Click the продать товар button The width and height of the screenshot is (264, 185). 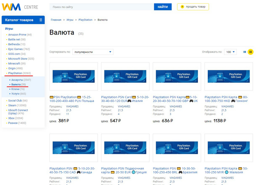pyautogui.click(x=193, y=7)
